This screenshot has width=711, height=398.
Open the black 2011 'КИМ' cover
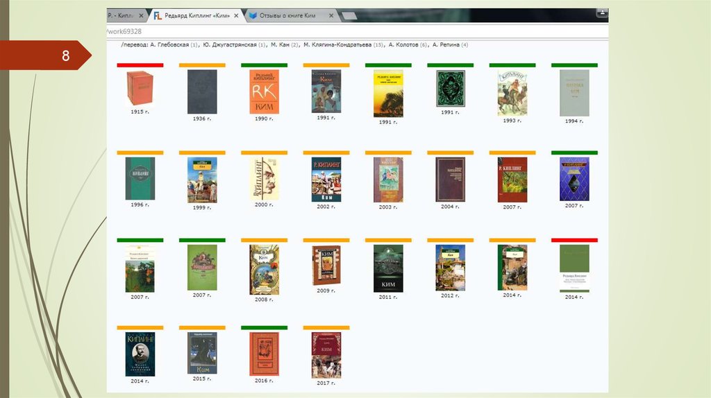click(x=388, y=268)
